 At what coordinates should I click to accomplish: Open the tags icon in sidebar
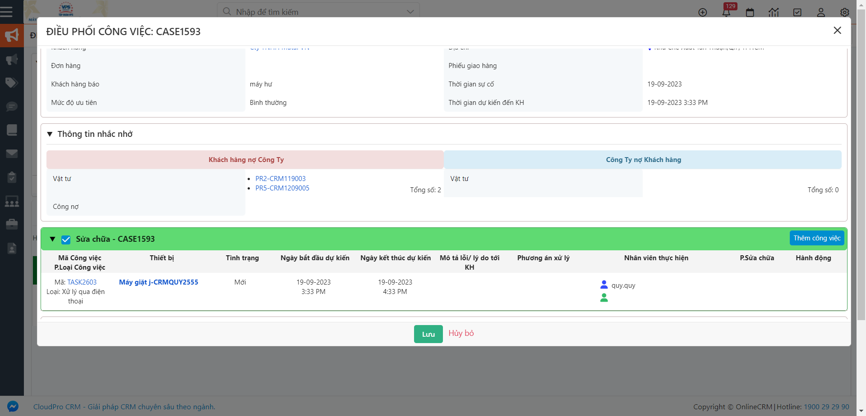point(12,83)
